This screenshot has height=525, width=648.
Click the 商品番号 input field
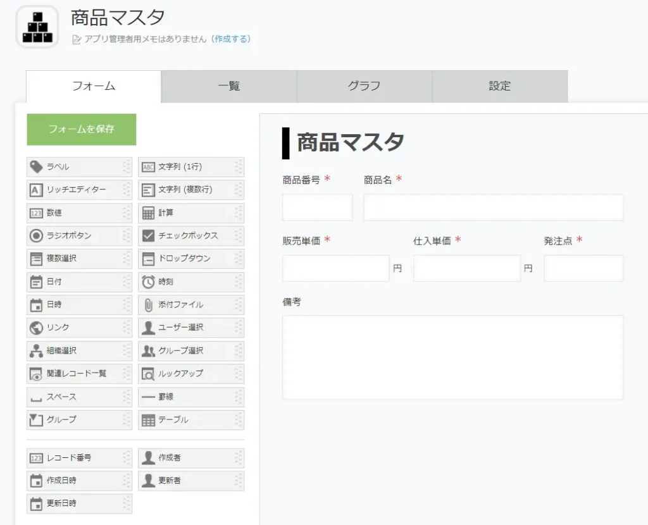[x=318, y=207]
